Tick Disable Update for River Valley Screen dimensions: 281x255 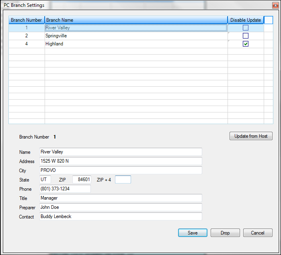click(x=246, y=28)
